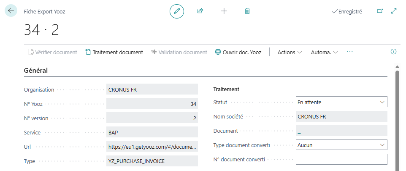Image resolution: width=406 pixels, height=171 pixels.
Task: Click the Url field value
Action: pos(152,147)
